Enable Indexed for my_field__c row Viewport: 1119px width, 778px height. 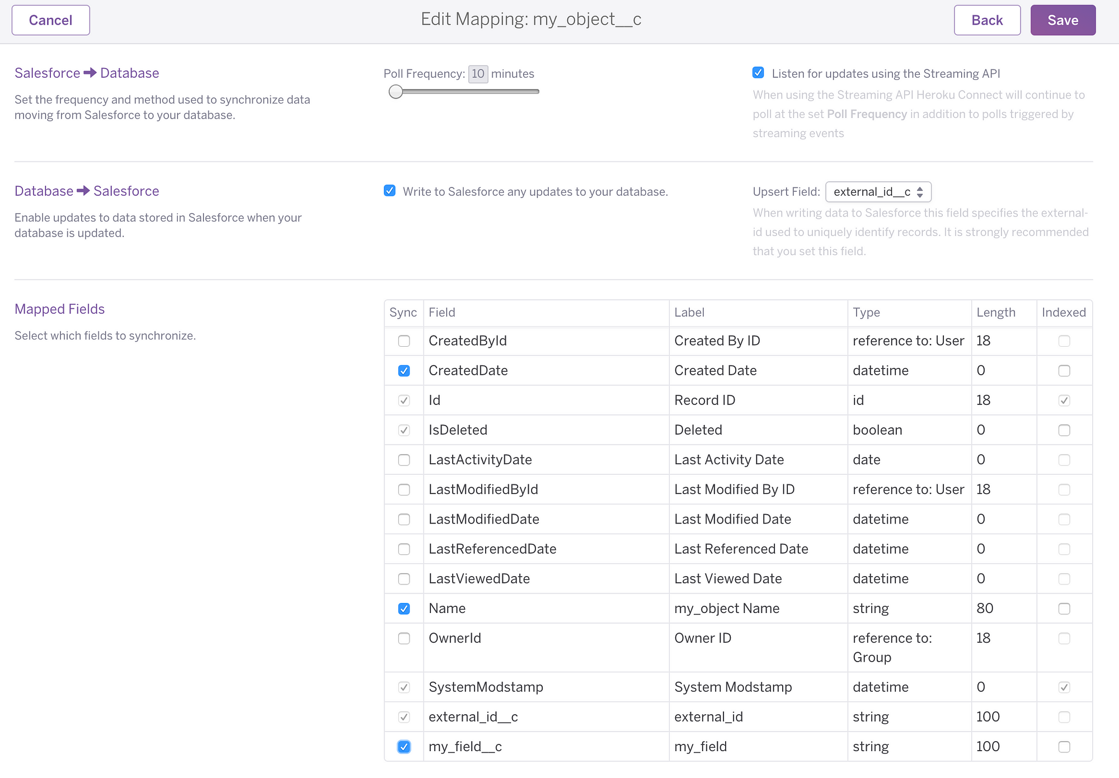coord(1064,747)
